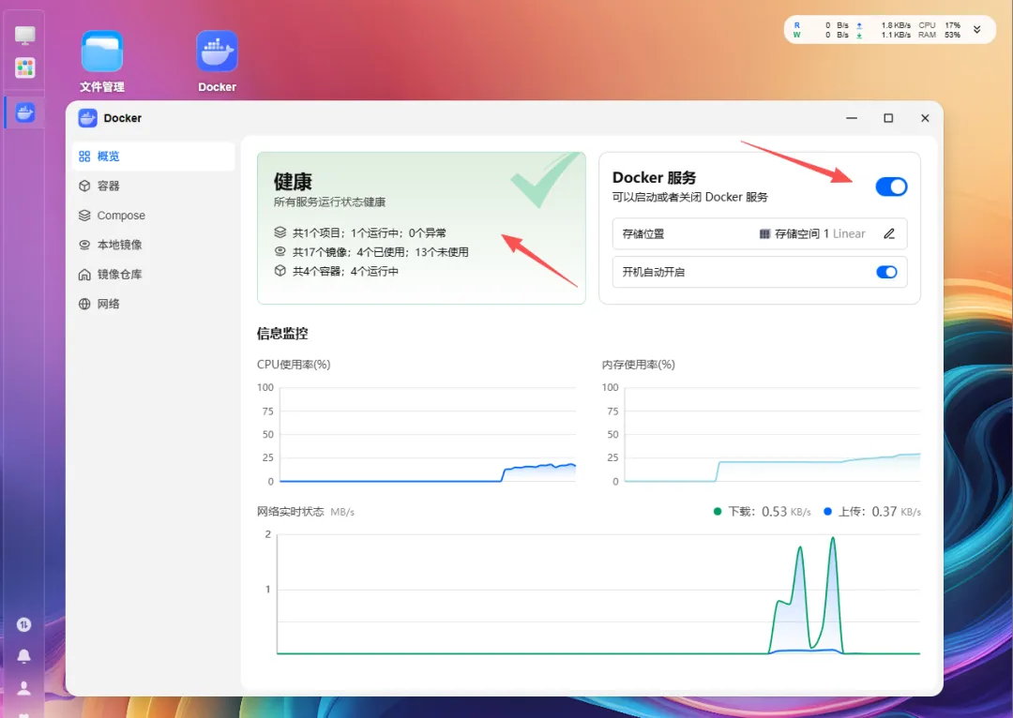Click the RAM 53% readout in monitor widget
Image resolution: width=1013 pixels, height=718 pixels.
click(x=939, y=35)
